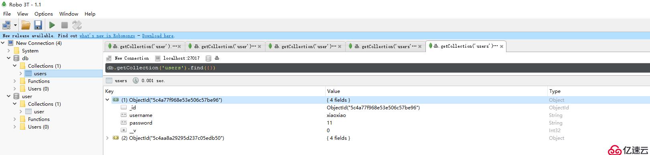The image size is (650, 155).
Task: Open the Help menu
Action: [90, 14]
